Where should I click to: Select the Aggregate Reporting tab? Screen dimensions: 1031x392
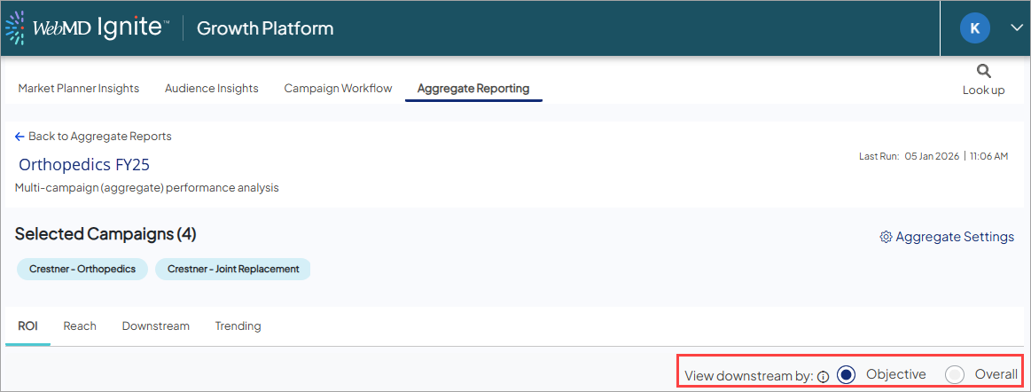click(473, 88)
